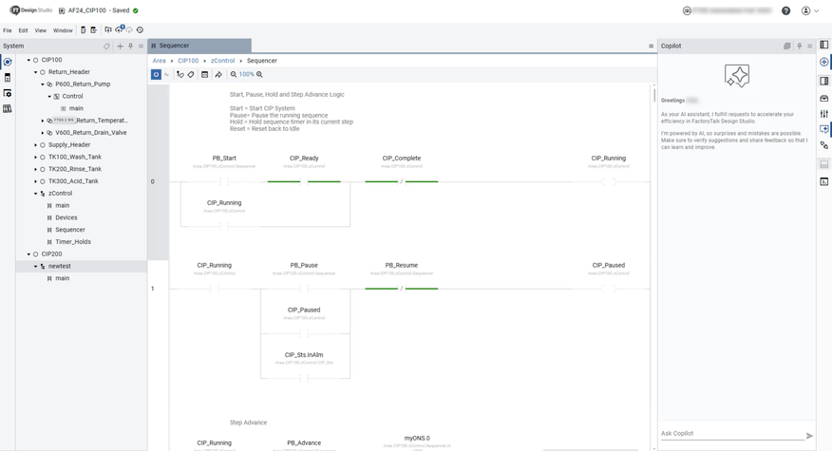Open the help question mark icon
The height and width of the screenshot is (451, 832).
pos(785,10)
